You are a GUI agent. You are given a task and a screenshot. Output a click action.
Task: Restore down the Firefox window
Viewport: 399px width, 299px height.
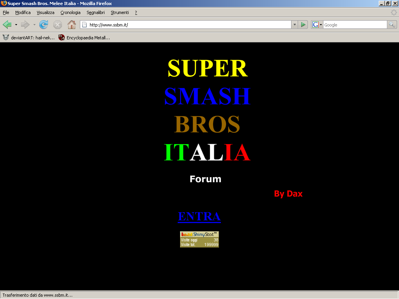click(388, 3)
